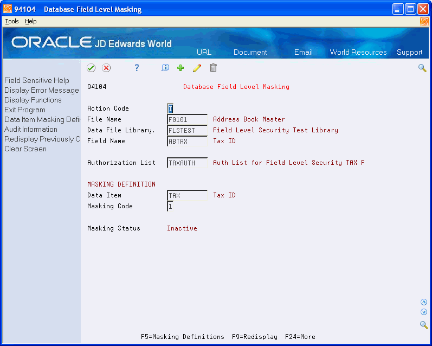Select Redisplay Previously Cleared in sidebar
This screenshot has width=432, height=346.
click(x=42, y=139)
